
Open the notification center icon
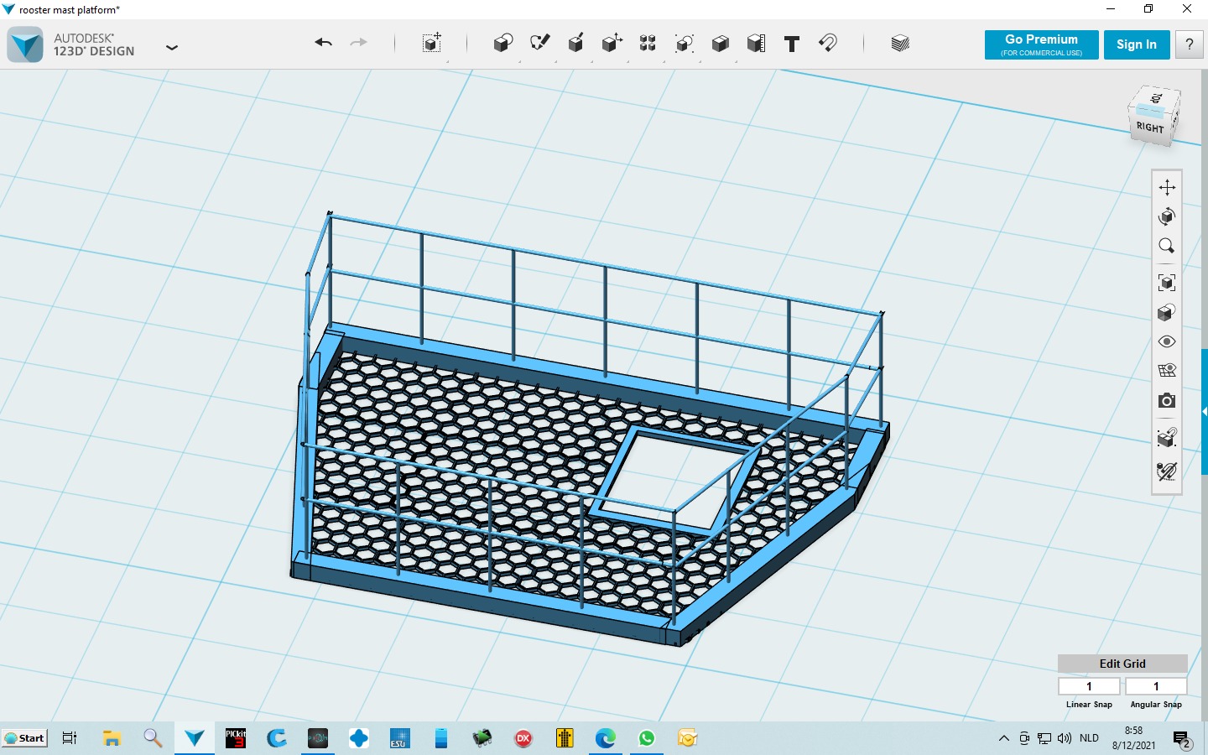[1182, 739]
